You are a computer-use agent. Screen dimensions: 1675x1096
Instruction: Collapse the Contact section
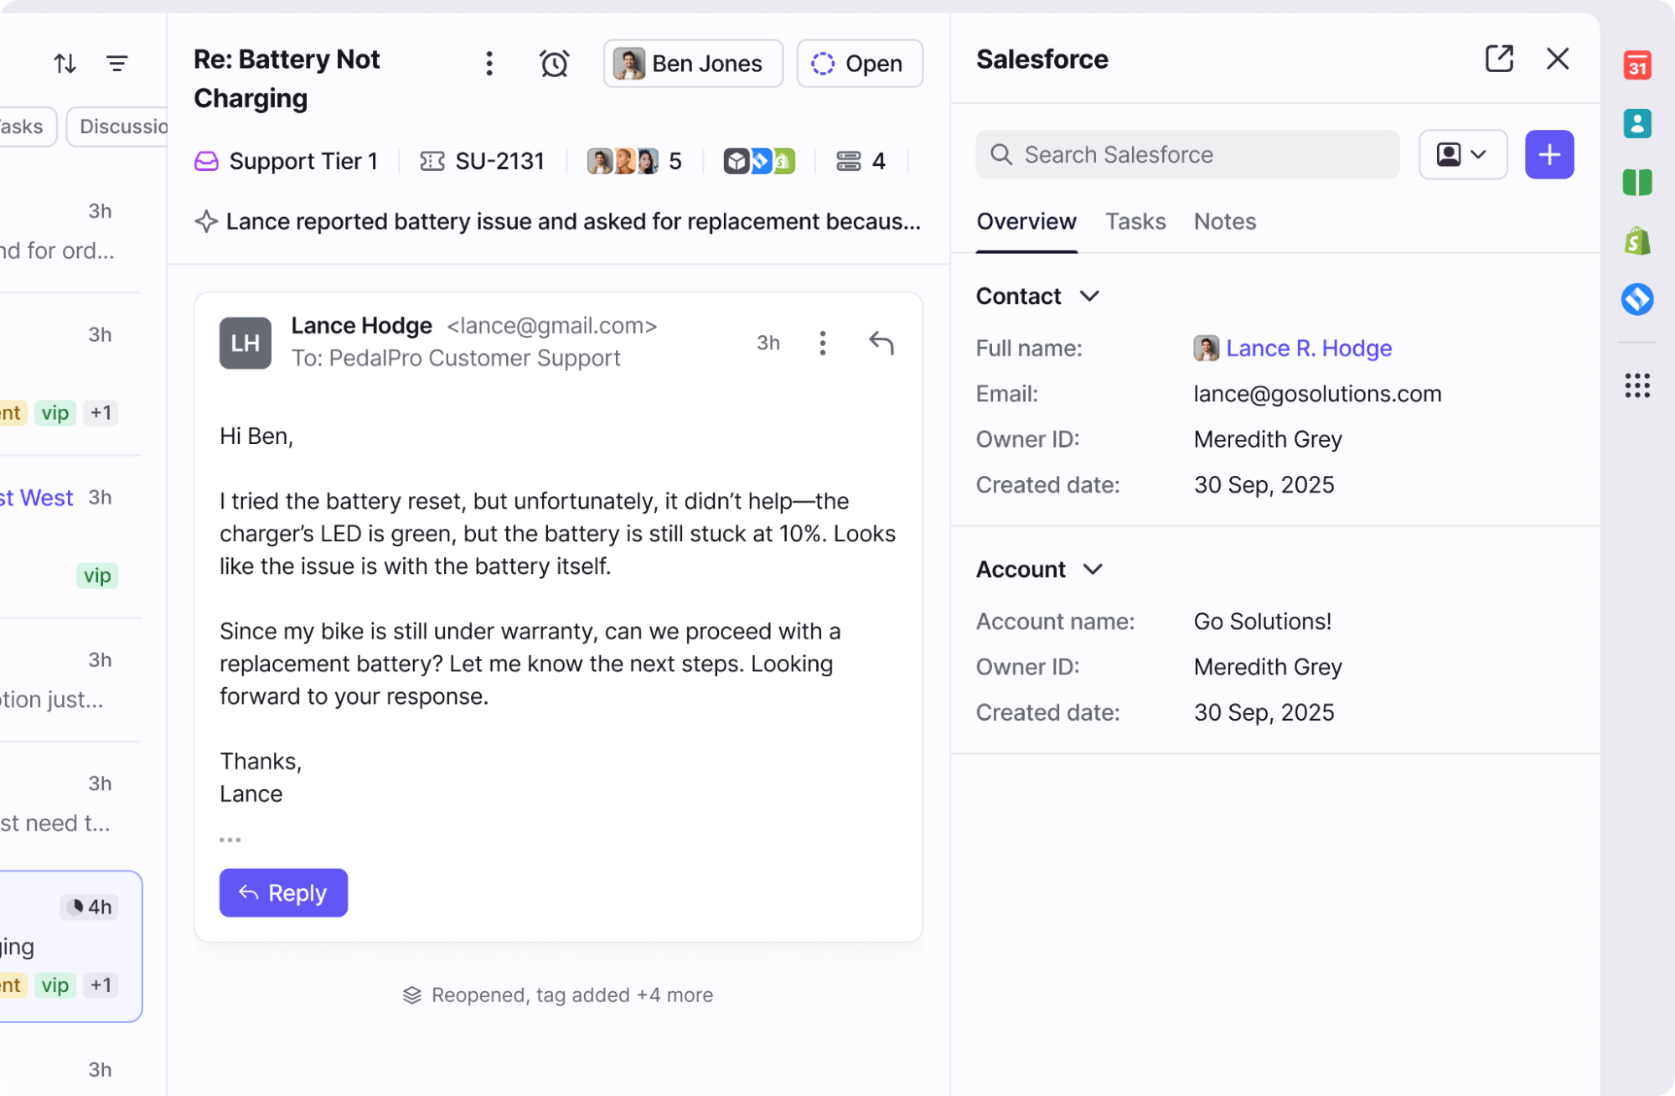1089,296
